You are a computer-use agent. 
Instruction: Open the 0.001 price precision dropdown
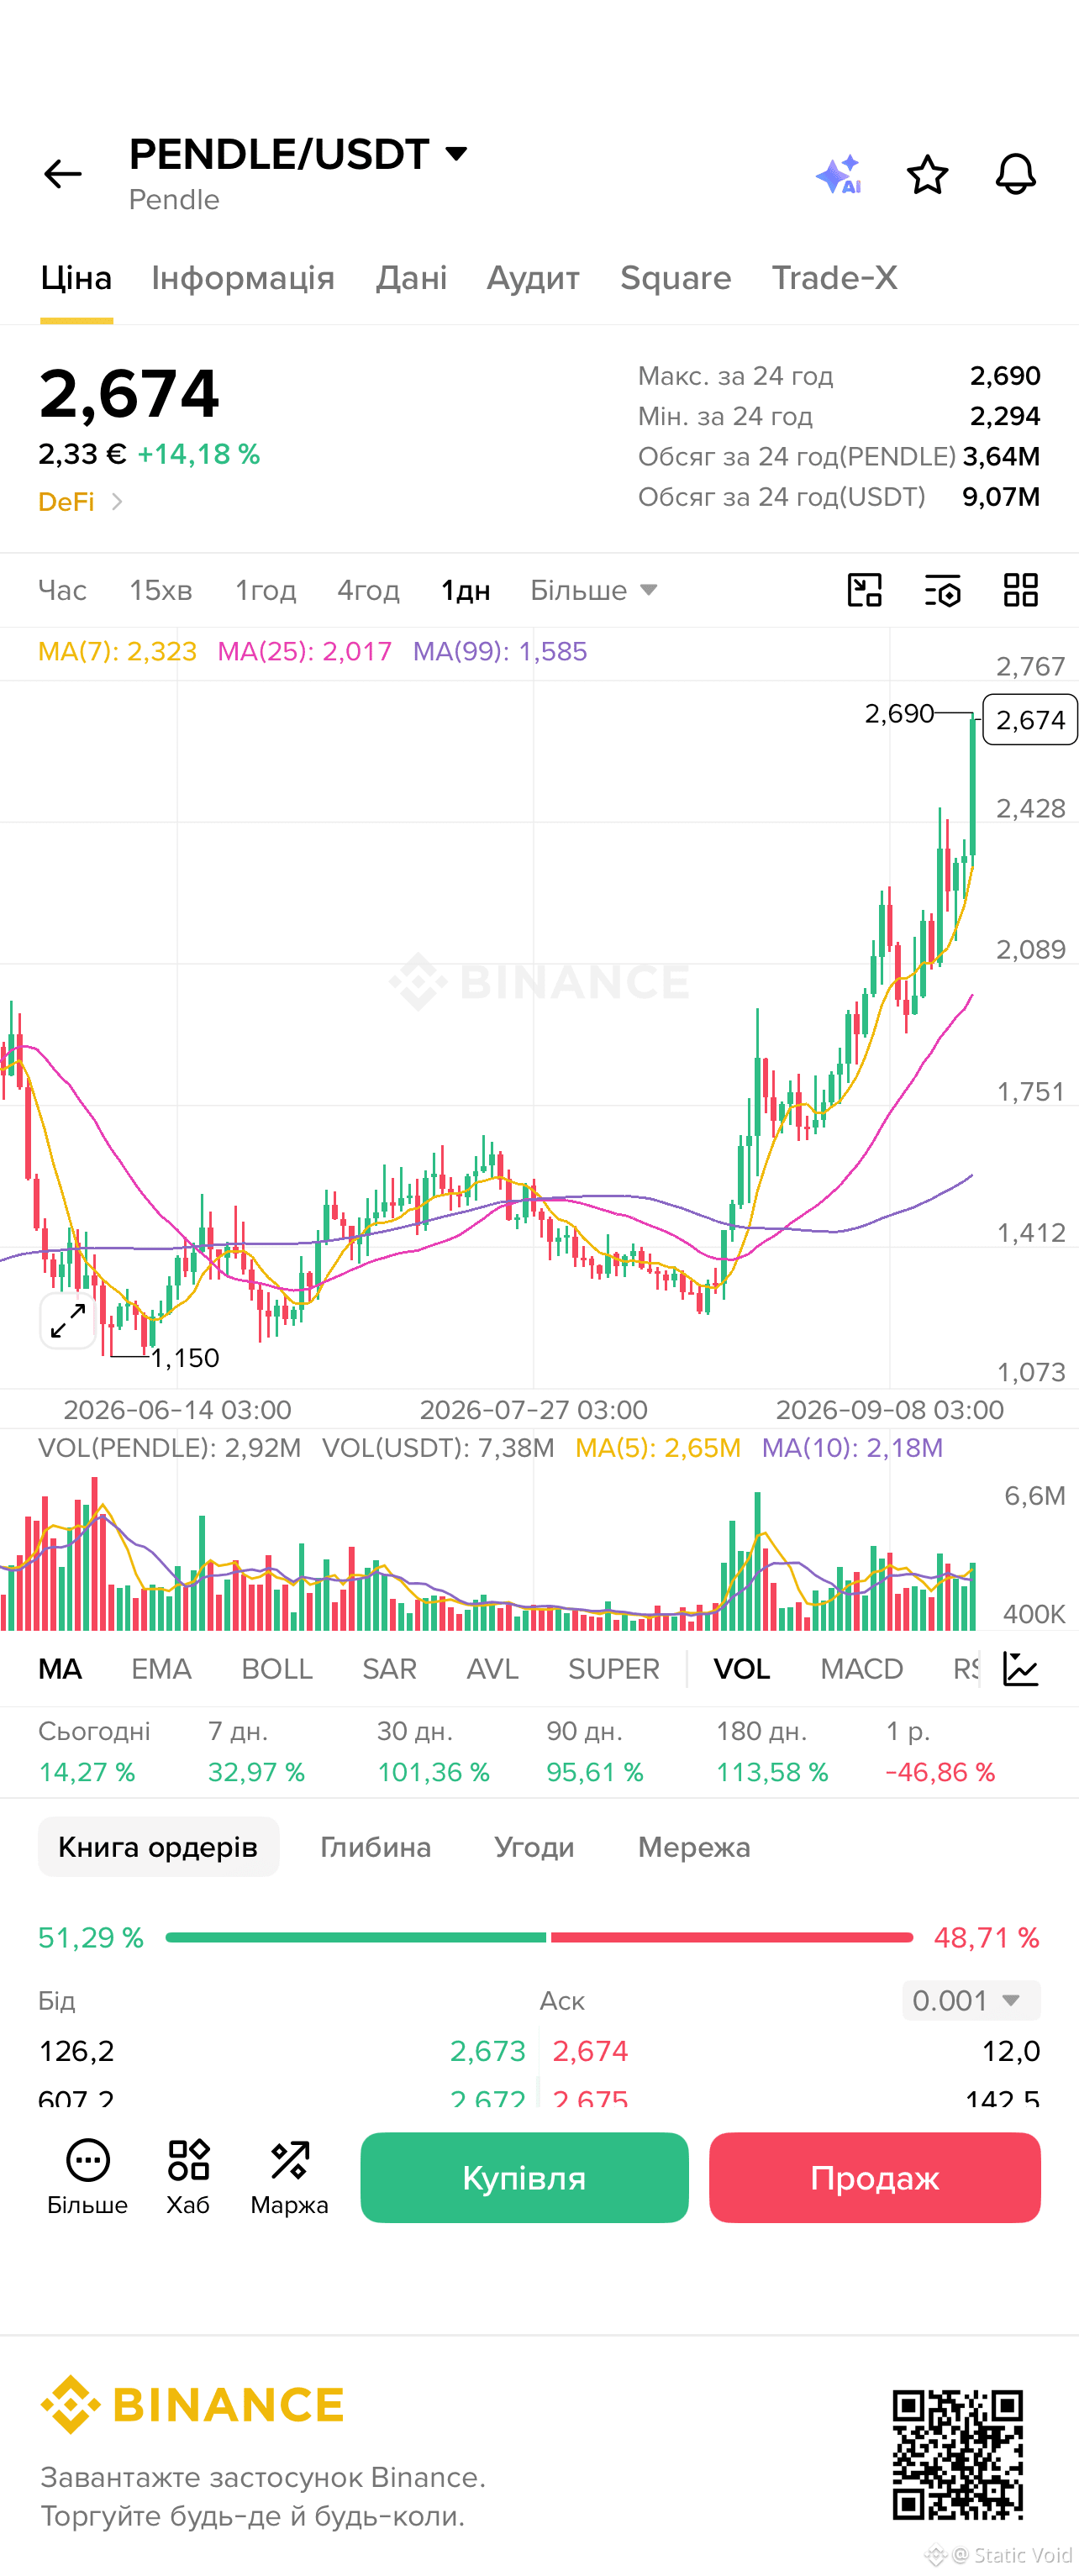pyautogui.click(x=970, y=2001)
